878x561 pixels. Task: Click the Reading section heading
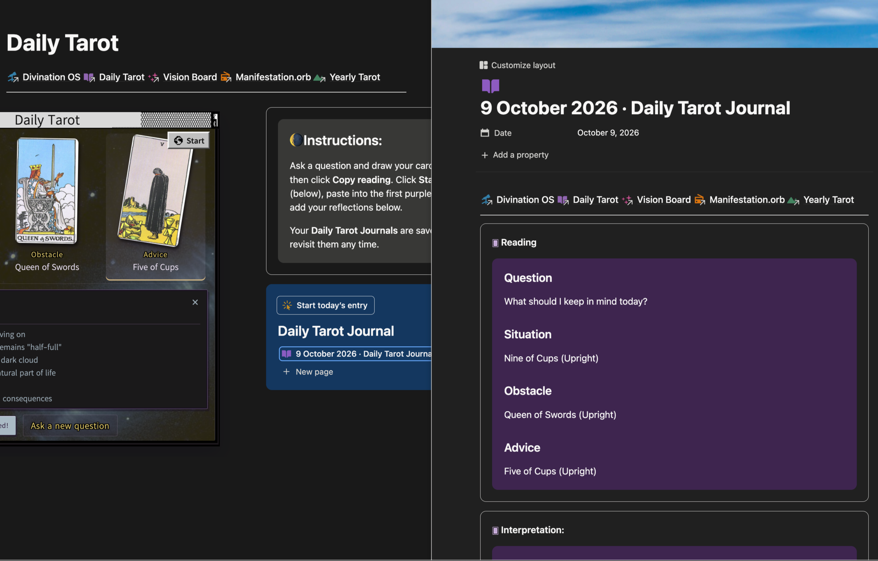point(518,242)
